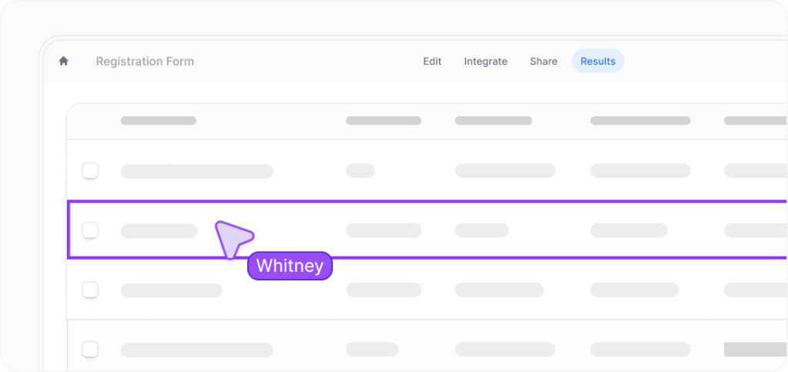Click the home icon
The image size is (788, 372).
point(64,61)
